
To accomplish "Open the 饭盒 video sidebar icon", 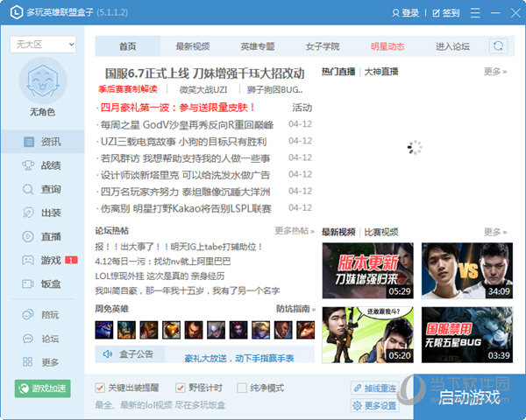I will coord(28,284).
